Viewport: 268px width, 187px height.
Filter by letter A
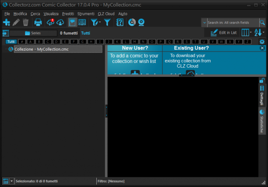[30, 42]
